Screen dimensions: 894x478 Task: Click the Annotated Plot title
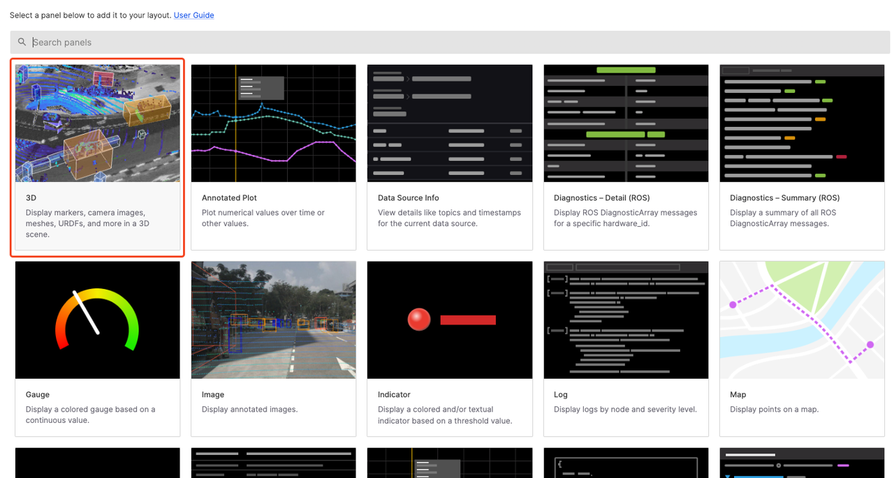230,198
